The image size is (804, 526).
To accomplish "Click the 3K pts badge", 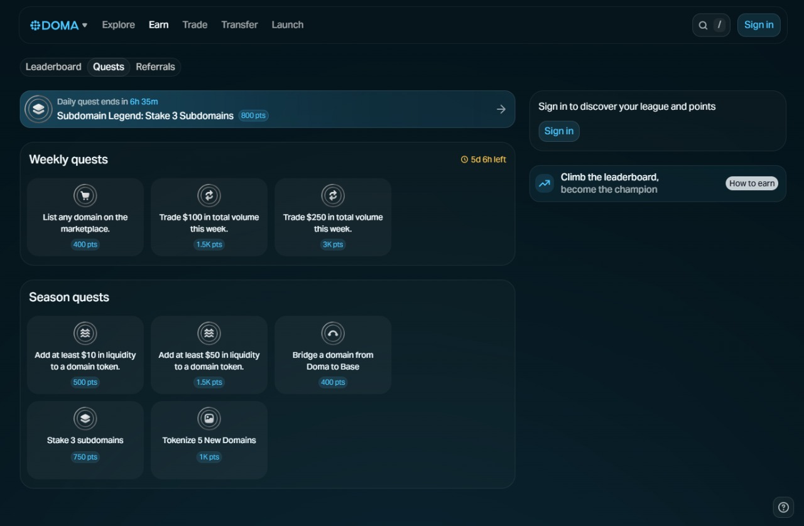I will 333,244.
